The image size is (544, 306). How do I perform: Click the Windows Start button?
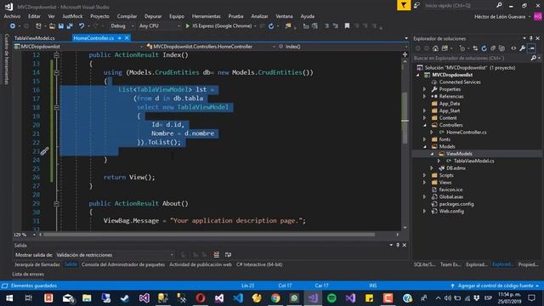9,298
